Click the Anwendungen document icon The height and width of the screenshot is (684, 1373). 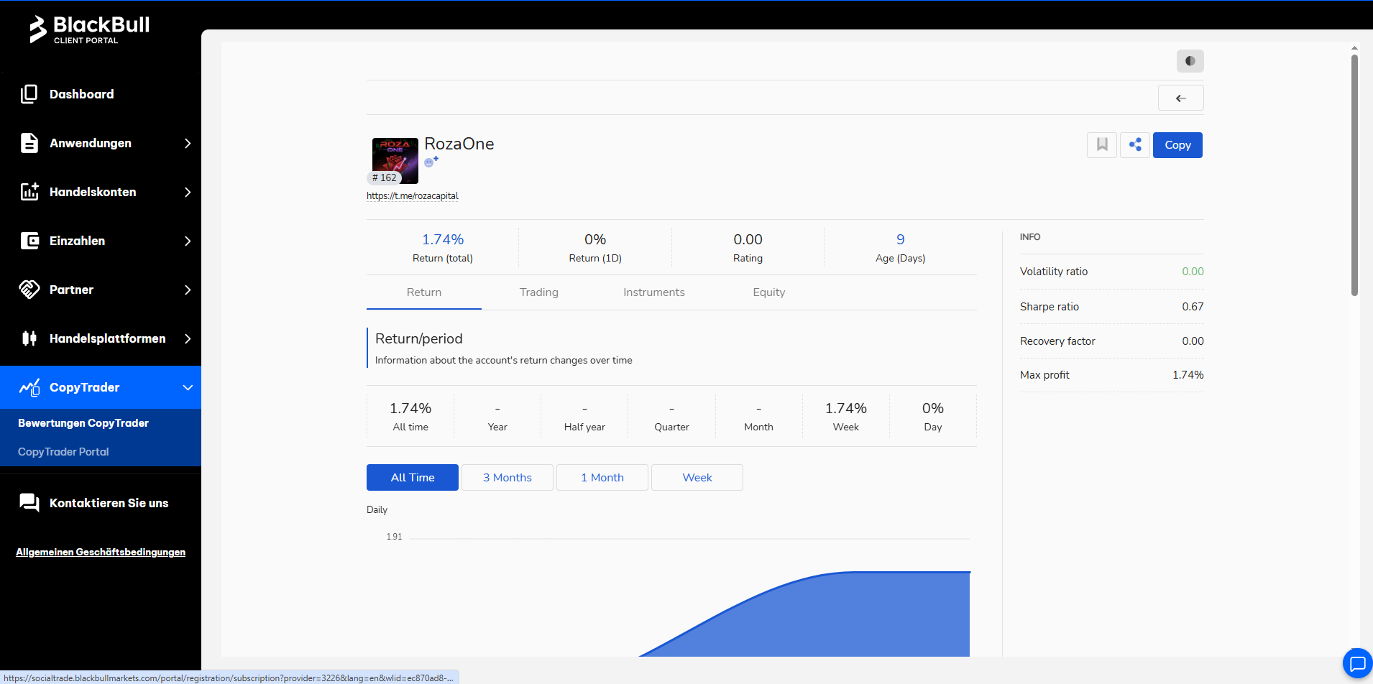(29, 143)
